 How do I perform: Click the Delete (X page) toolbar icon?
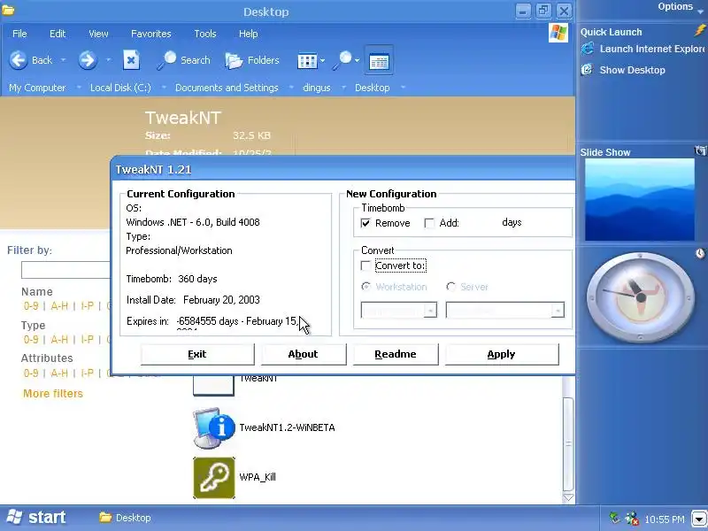click(131, 60)
